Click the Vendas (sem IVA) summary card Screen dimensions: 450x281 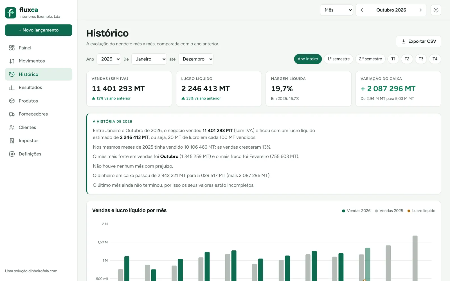coord(129,89)
